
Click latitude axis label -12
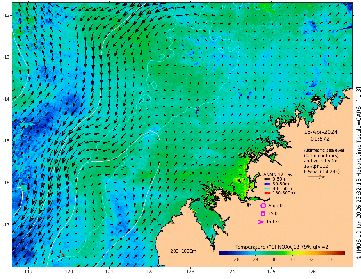click(6, 15)
